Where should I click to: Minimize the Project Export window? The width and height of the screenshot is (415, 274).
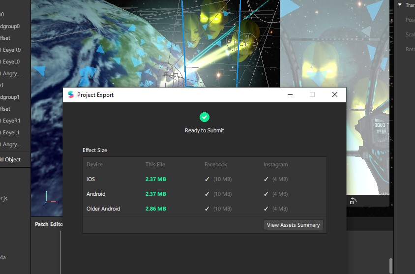tap(290, 94)
